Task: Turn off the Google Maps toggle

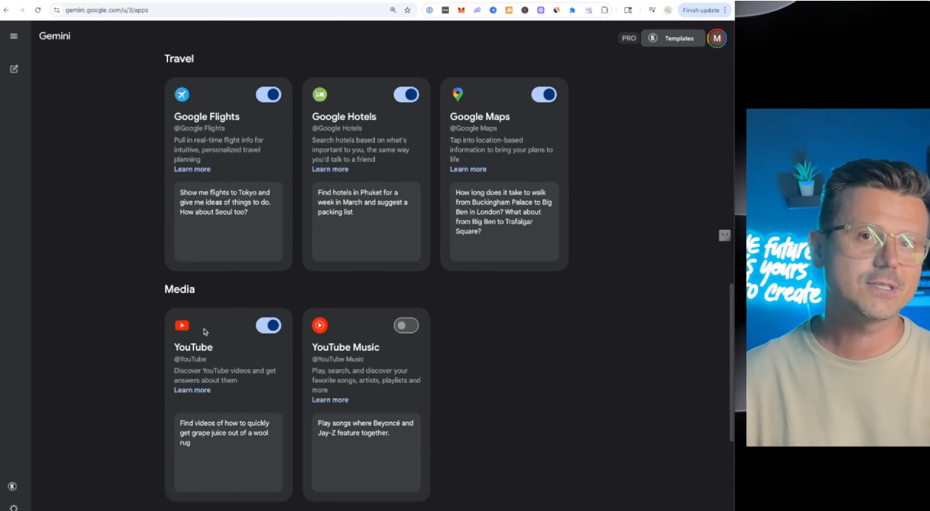Action: (x=544, y=94)
